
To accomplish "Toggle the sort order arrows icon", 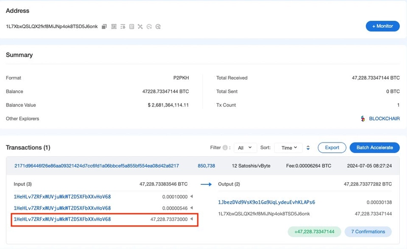I will coord(308,148).
